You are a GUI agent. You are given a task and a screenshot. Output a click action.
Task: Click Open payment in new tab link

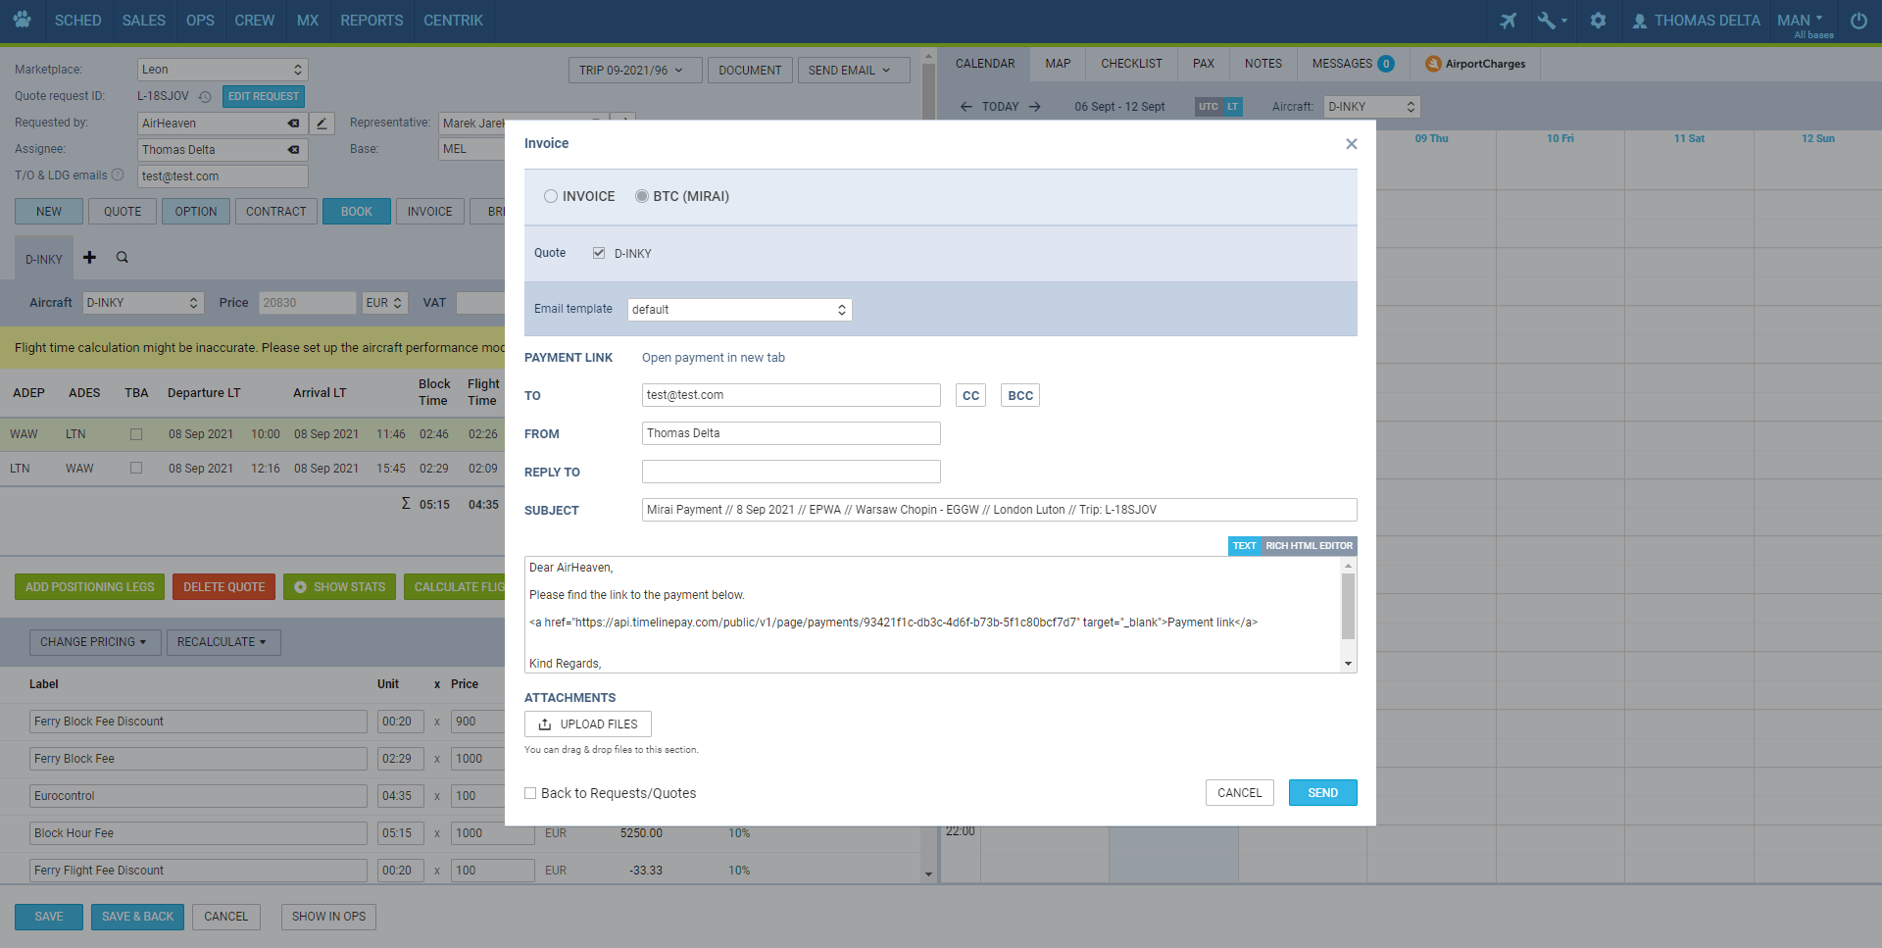(713, 358)
